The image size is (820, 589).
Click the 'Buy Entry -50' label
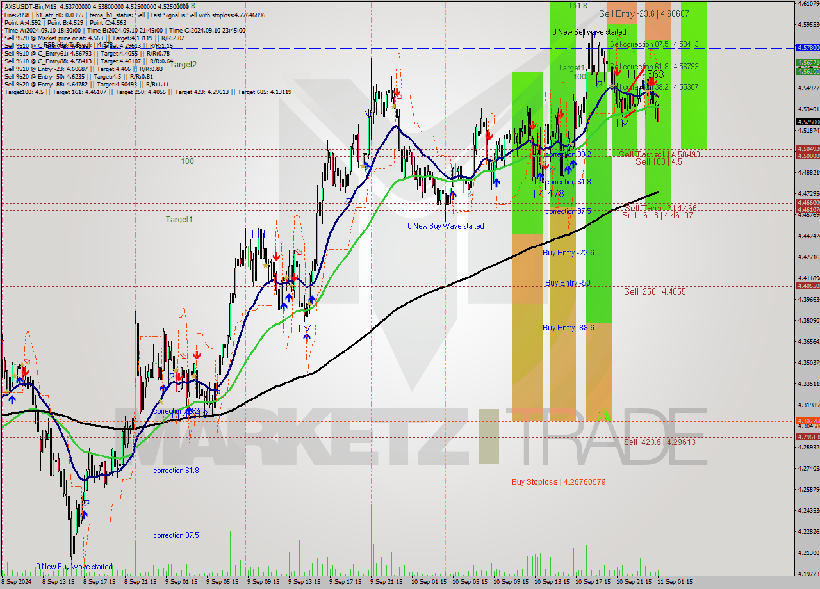(568, 282)
